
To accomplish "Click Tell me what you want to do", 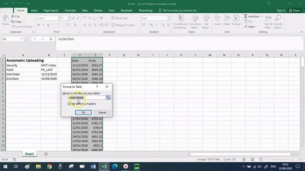I will point(179,10).
